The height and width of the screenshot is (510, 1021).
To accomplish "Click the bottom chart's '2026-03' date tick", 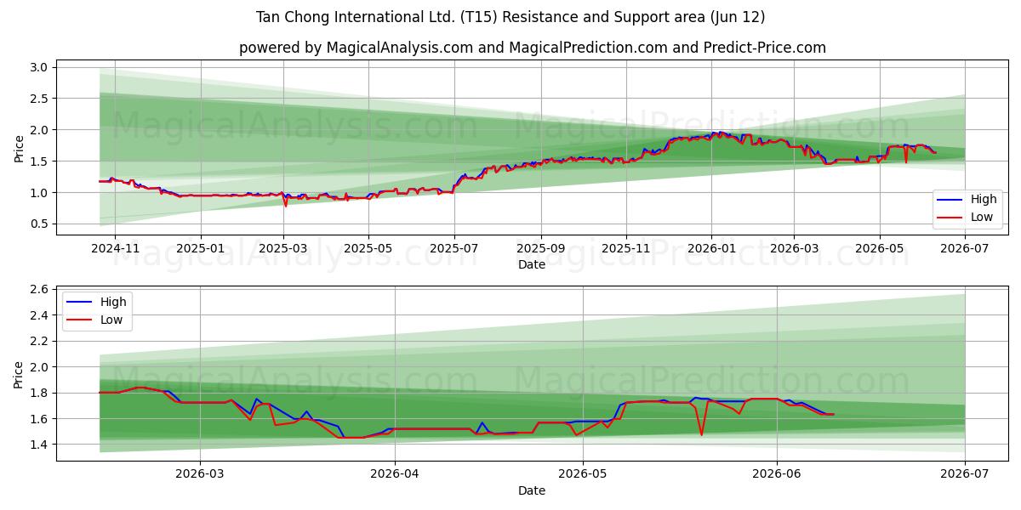I will click(200, 476).
